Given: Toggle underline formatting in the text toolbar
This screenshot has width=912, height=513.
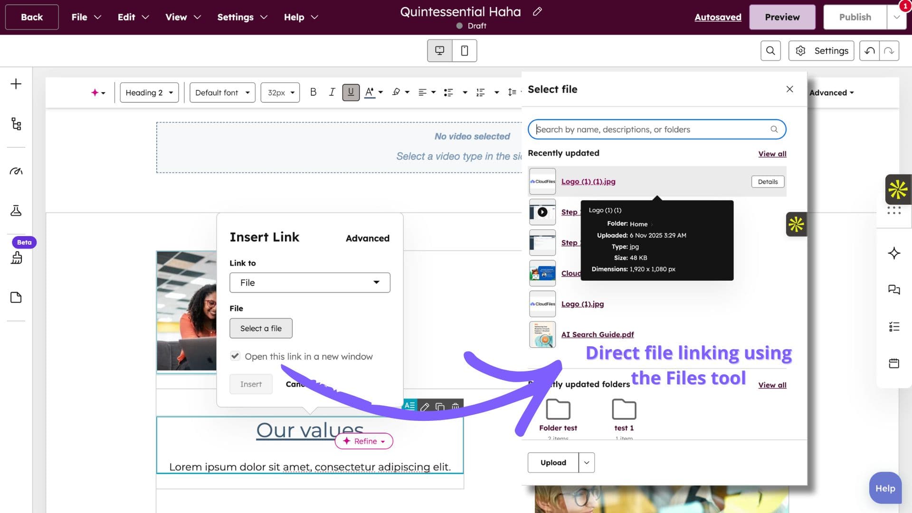Looking at the screenshot, I should [351, 92].
